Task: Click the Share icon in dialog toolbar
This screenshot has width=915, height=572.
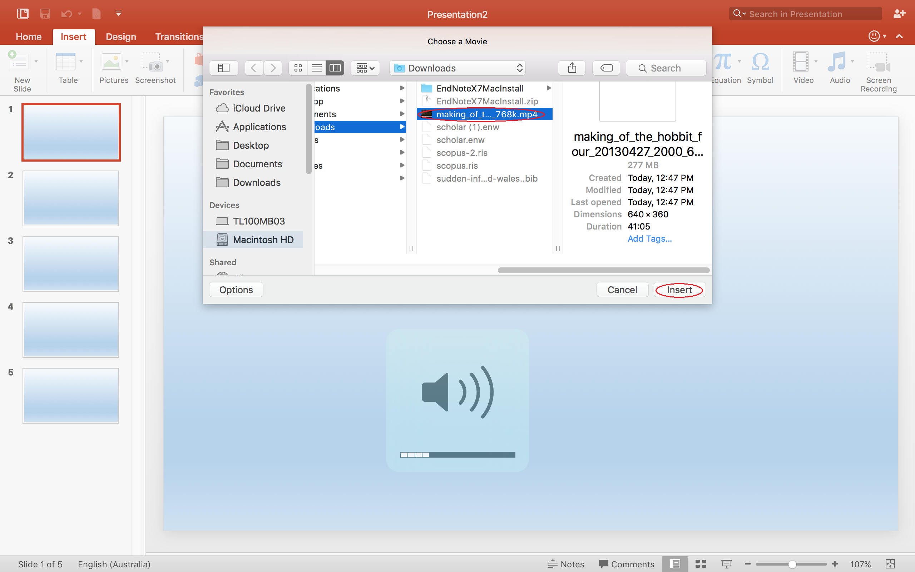Action: (x=572, y=68)
